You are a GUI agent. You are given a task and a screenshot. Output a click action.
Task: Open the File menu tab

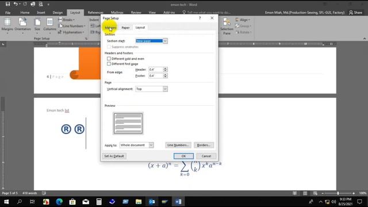(x=7, y=13)
